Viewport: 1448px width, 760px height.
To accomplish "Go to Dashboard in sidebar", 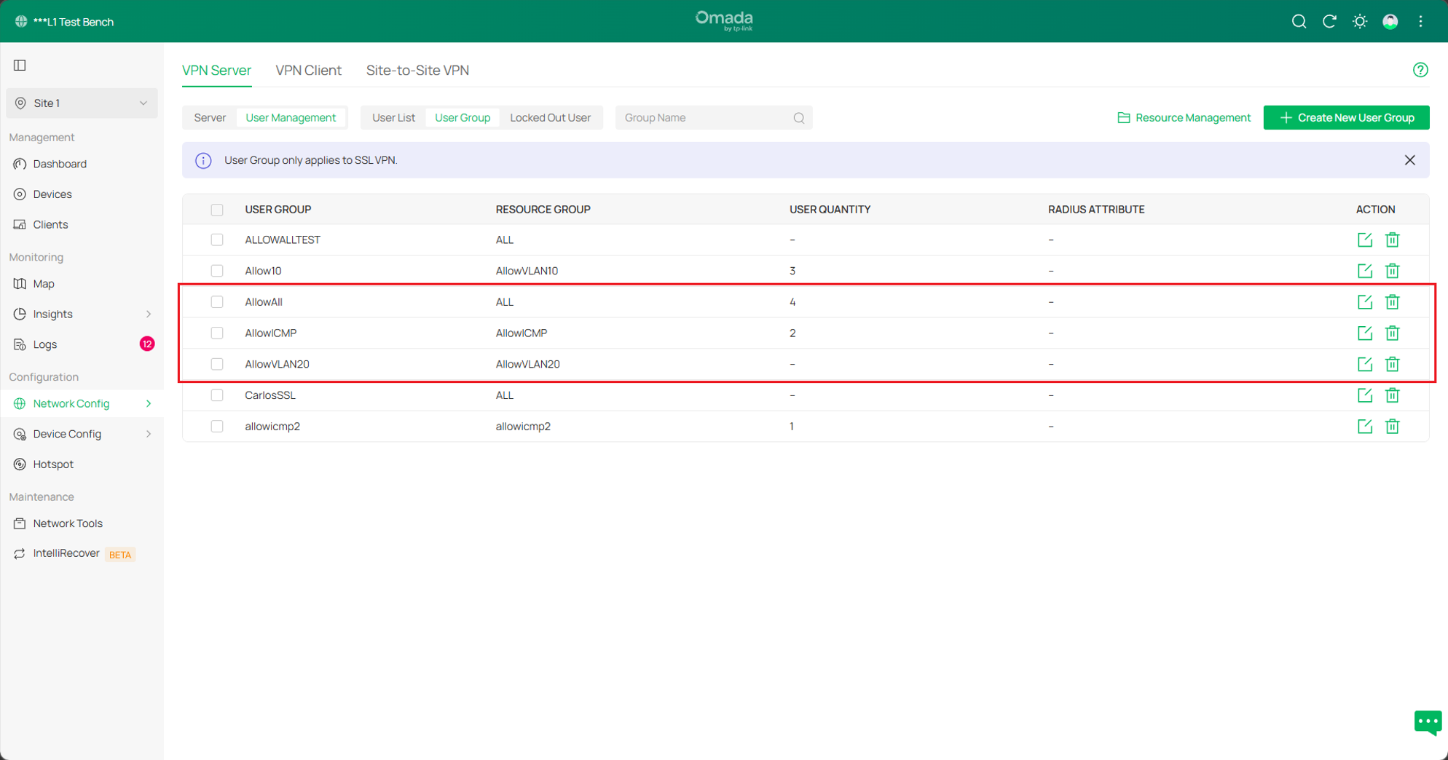I will [60, 164].
